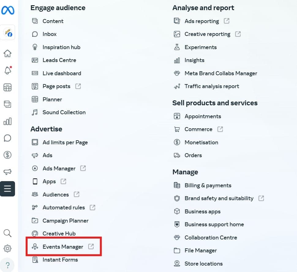The image size is (297, 272).
Task: Open the Inbox chat icon
Action: coord(8,138)
